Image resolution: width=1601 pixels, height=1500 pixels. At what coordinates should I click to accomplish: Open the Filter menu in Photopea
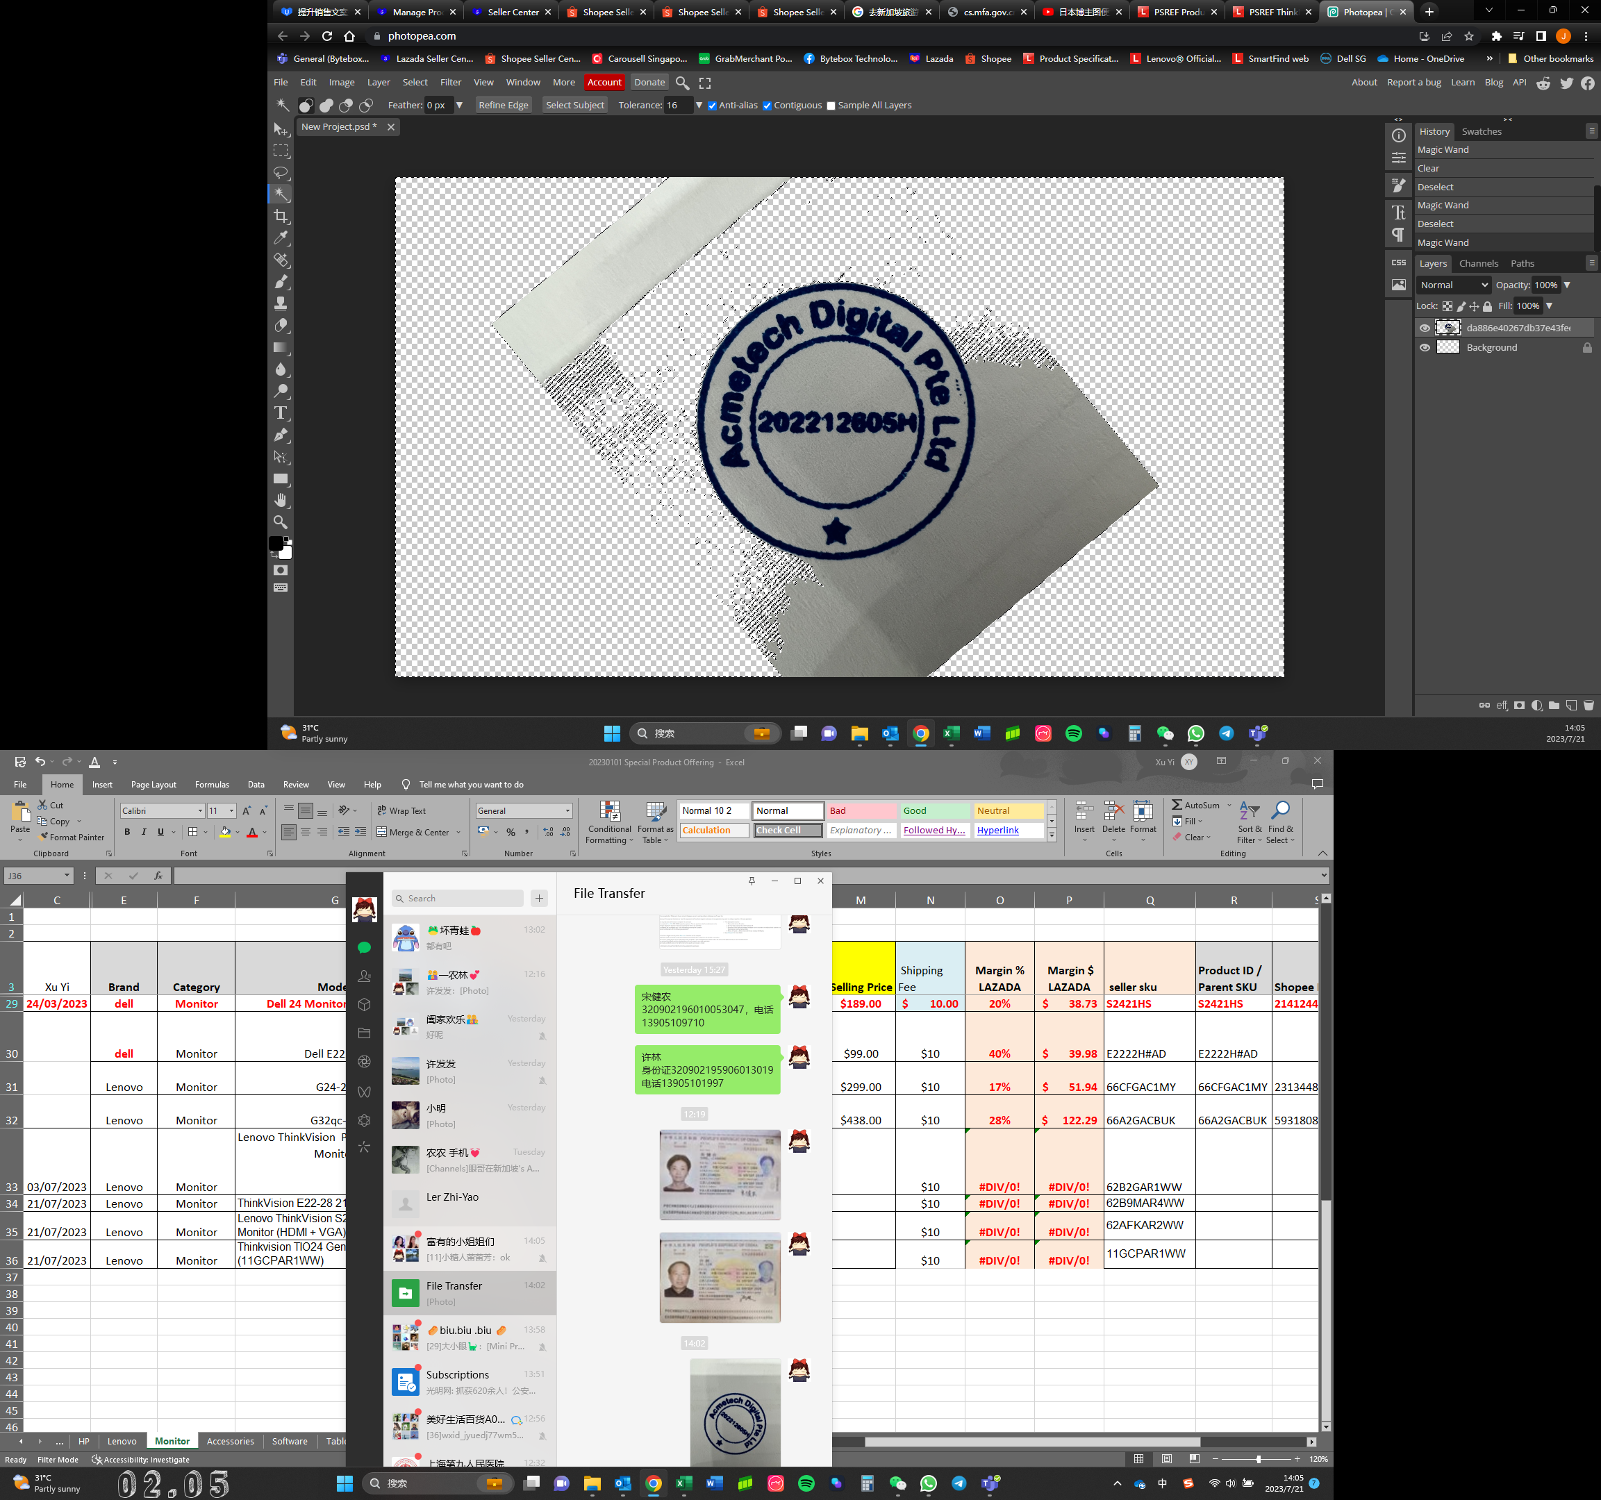coord(450,82)
